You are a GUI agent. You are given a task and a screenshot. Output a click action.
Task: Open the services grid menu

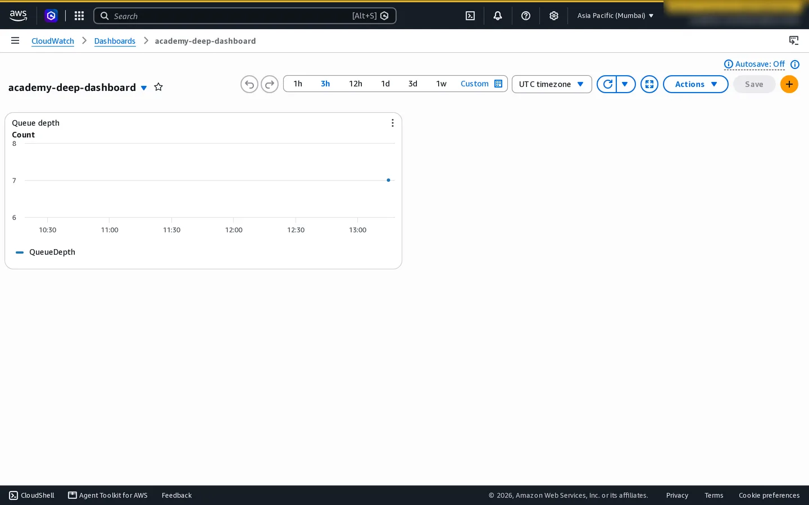pos(79,16)
